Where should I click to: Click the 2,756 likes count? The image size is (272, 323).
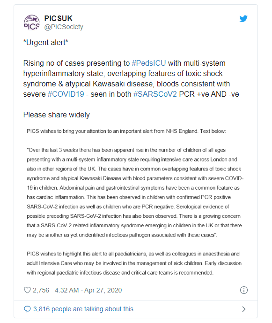coord(41,290)
